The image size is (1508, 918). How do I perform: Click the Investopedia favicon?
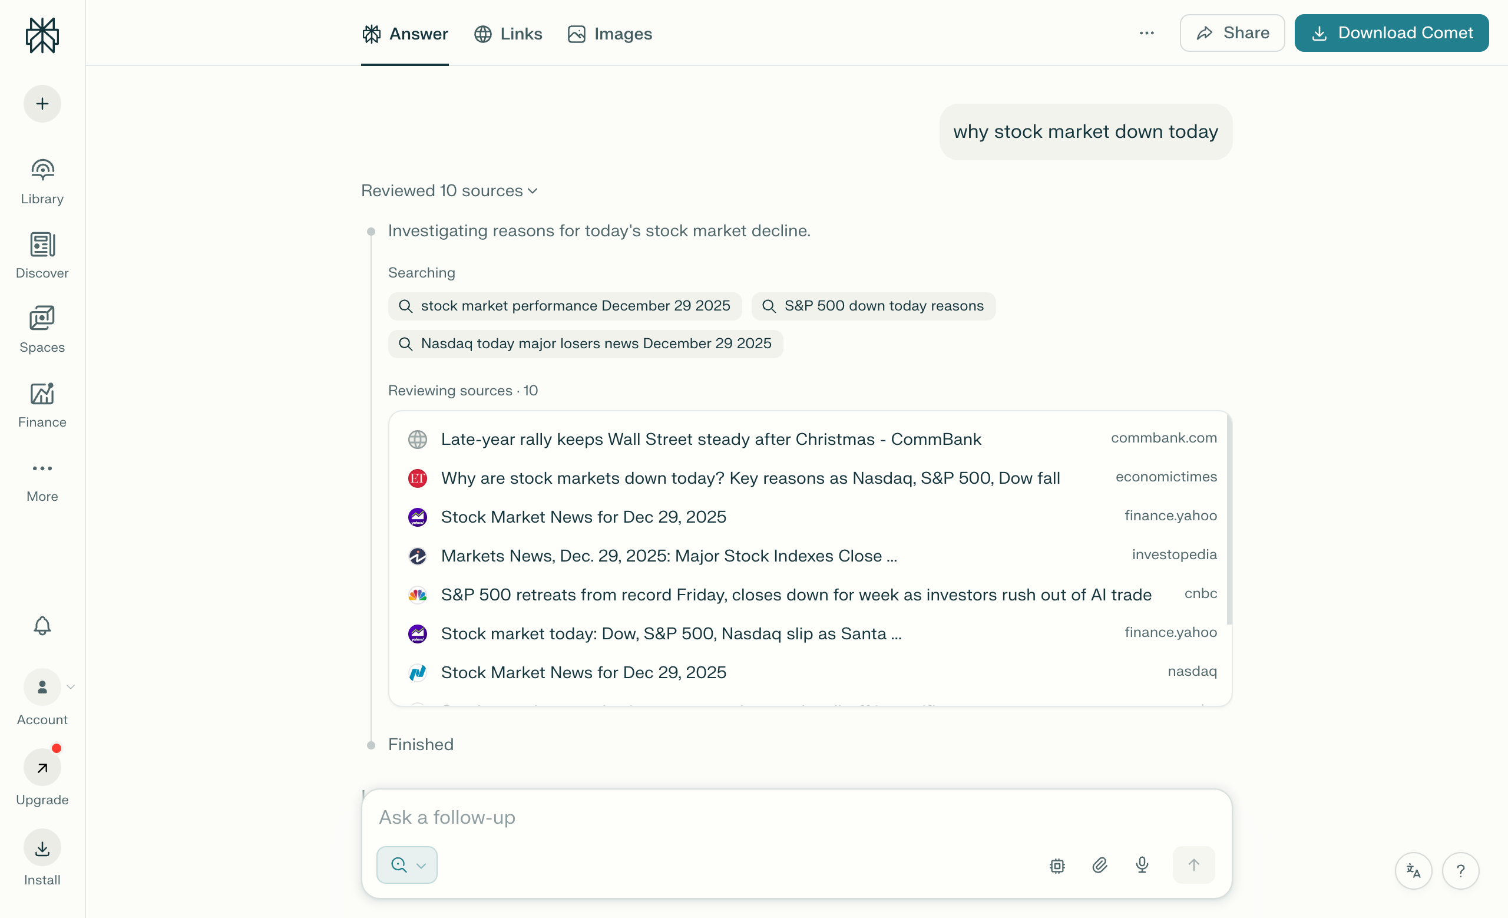(x=418, y=556)
